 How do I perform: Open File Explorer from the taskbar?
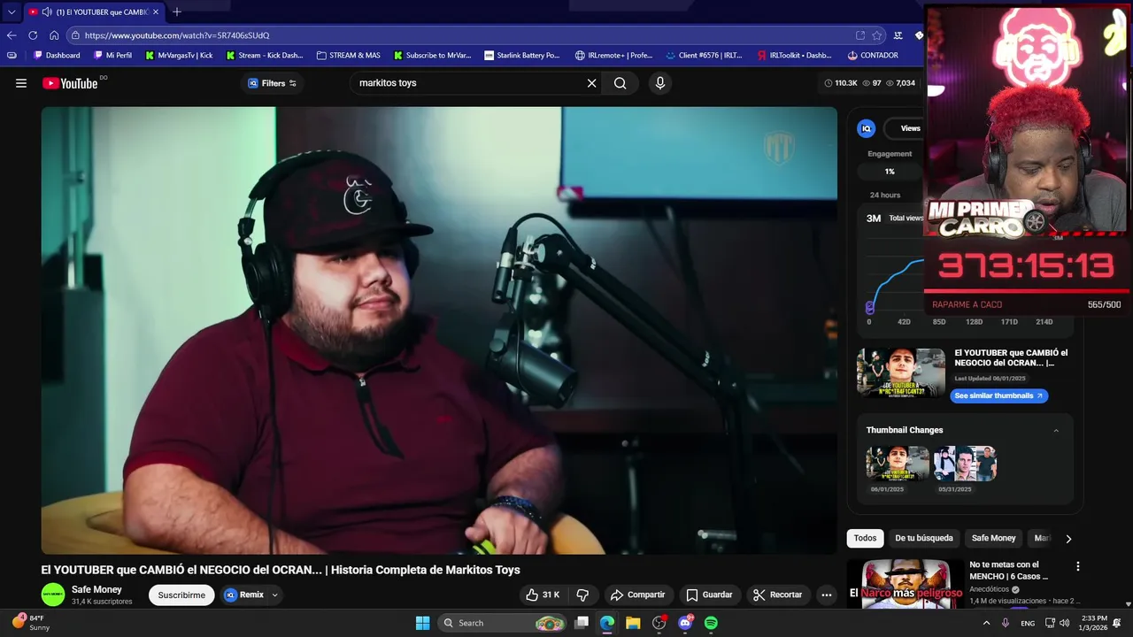pos(633,623)
